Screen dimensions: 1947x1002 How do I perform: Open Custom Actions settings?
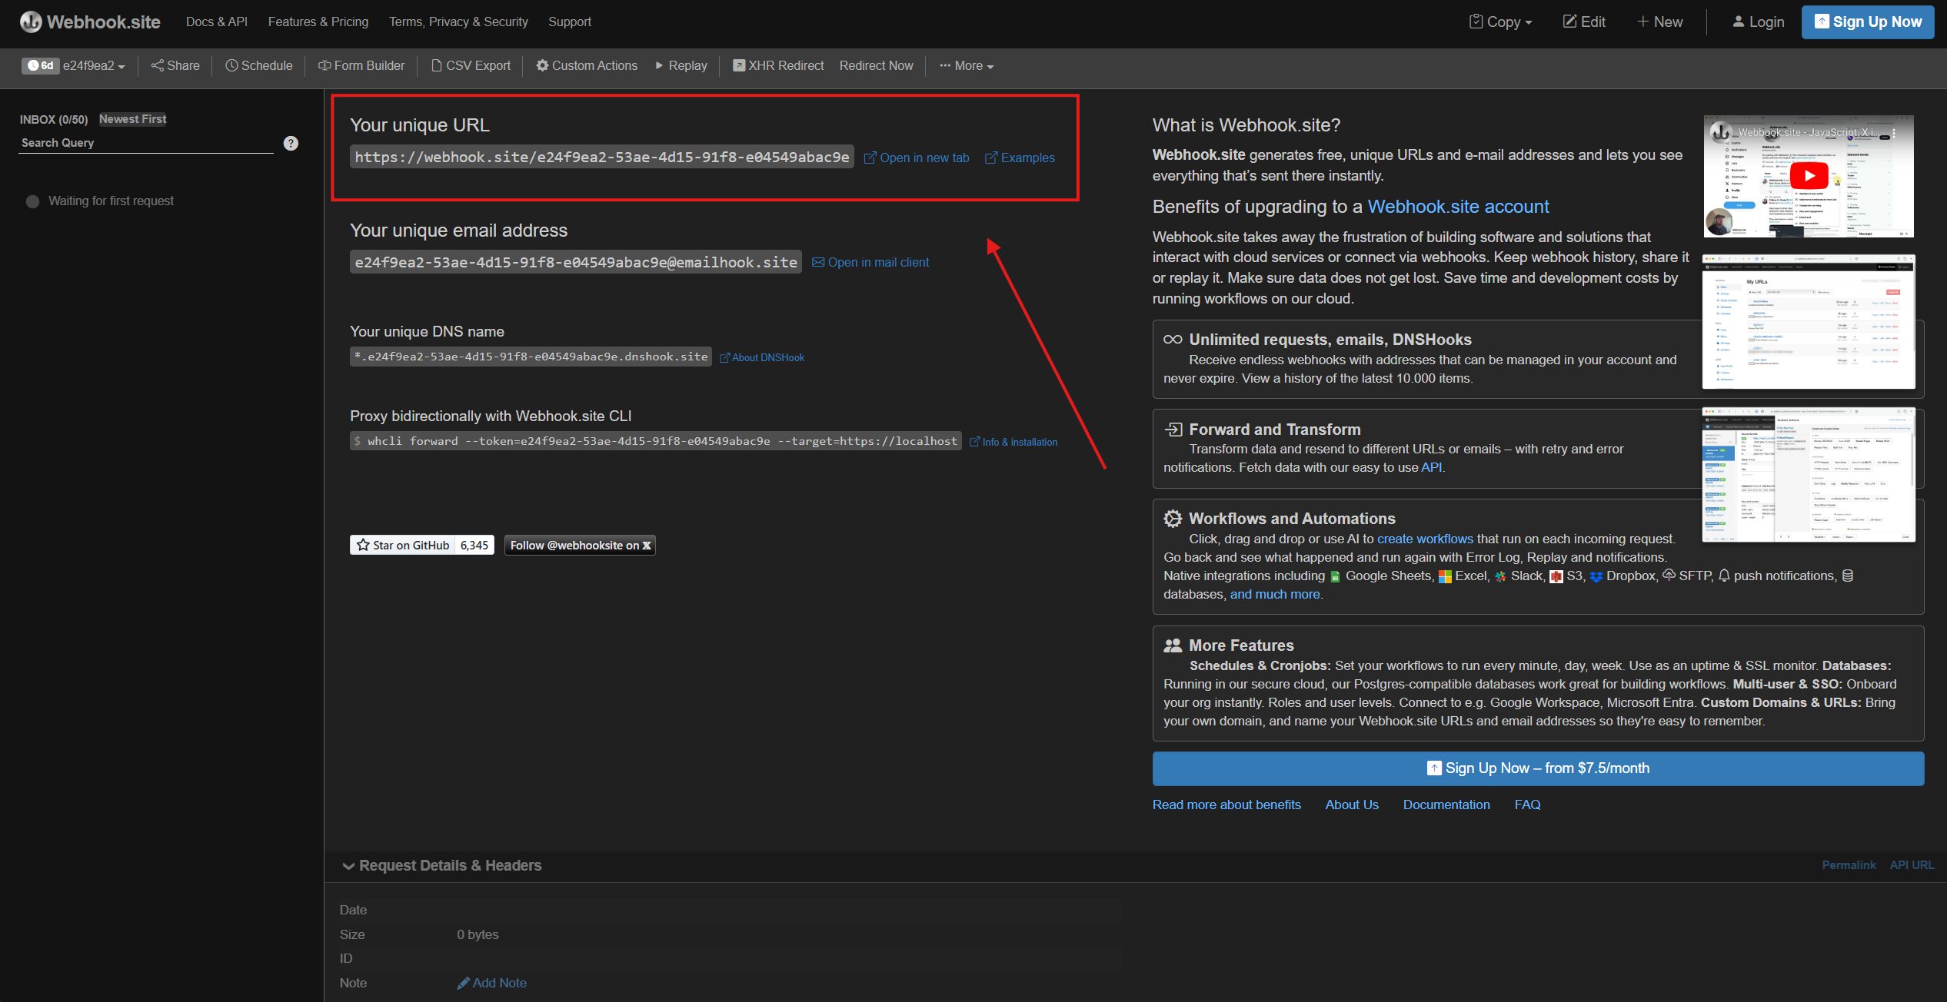[x=586, y=65]
